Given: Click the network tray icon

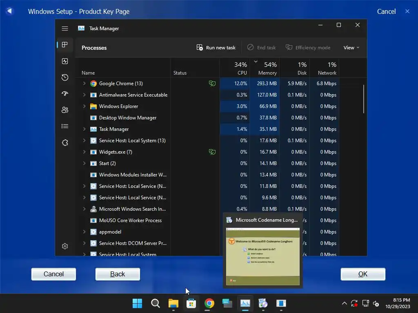Looking at the screenshot, I should [365, 303].
